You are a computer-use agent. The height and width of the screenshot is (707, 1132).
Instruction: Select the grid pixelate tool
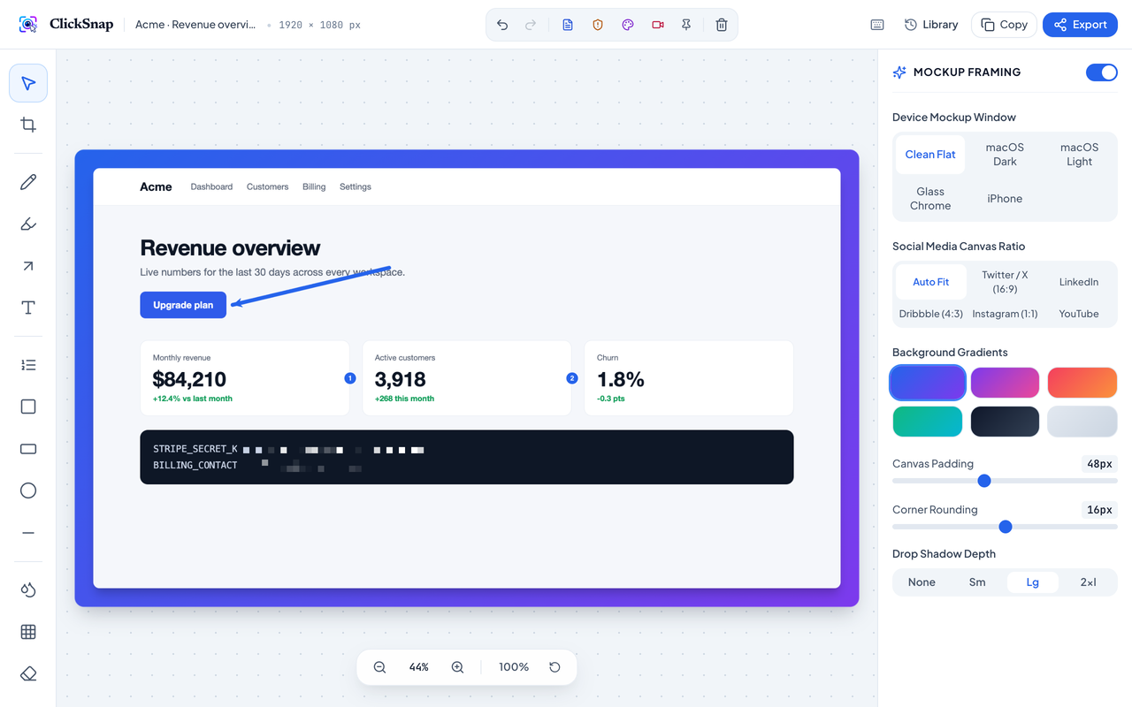tap(28, 632)
